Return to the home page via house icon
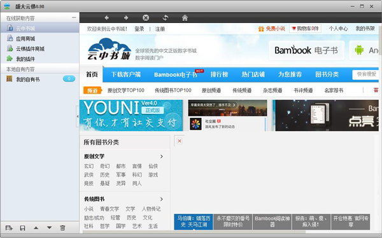Viewport: 382px width, 238px height. 185,18
